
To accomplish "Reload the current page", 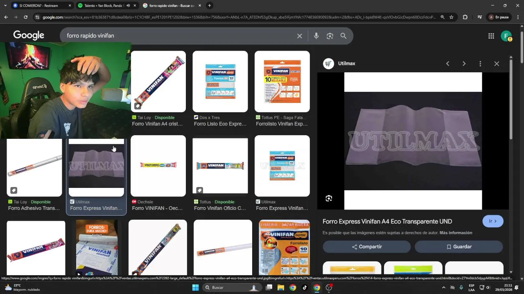I will [25, 17].
